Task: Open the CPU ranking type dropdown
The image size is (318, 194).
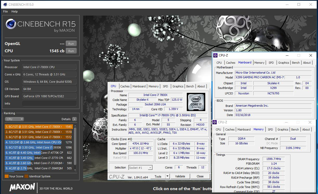Action: [x=14, y=119]
